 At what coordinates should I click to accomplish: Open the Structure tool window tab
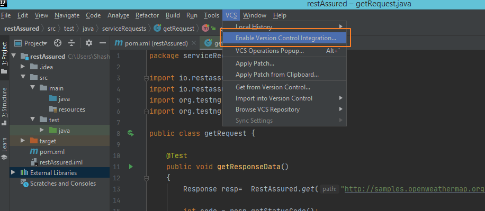click(4, 106)
